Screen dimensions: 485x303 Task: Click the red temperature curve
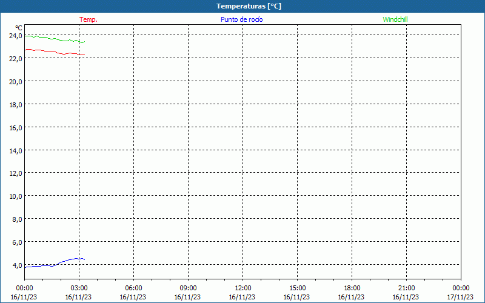click(55, 52)
